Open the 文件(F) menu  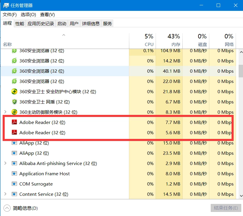10,15
